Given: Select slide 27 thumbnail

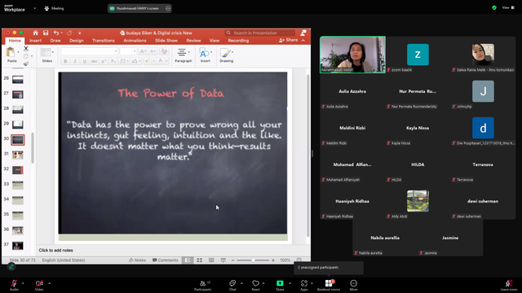Looking at the screenshot, I should pyautogui.click(x=18, y=94).
